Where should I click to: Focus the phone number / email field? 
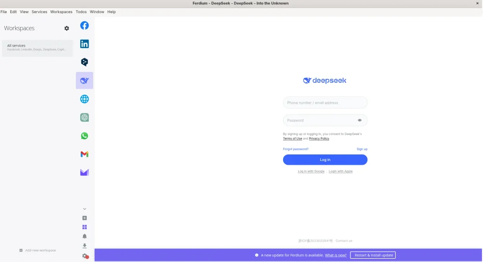325,102
